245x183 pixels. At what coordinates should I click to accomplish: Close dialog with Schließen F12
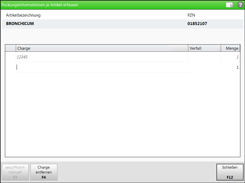pos(230,172)
